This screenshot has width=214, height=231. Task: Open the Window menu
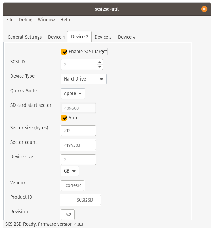click(x=46, y=20)
